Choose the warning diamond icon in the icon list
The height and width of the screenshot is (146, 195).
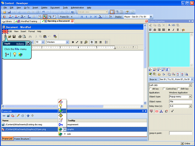(x=61, y=116)
